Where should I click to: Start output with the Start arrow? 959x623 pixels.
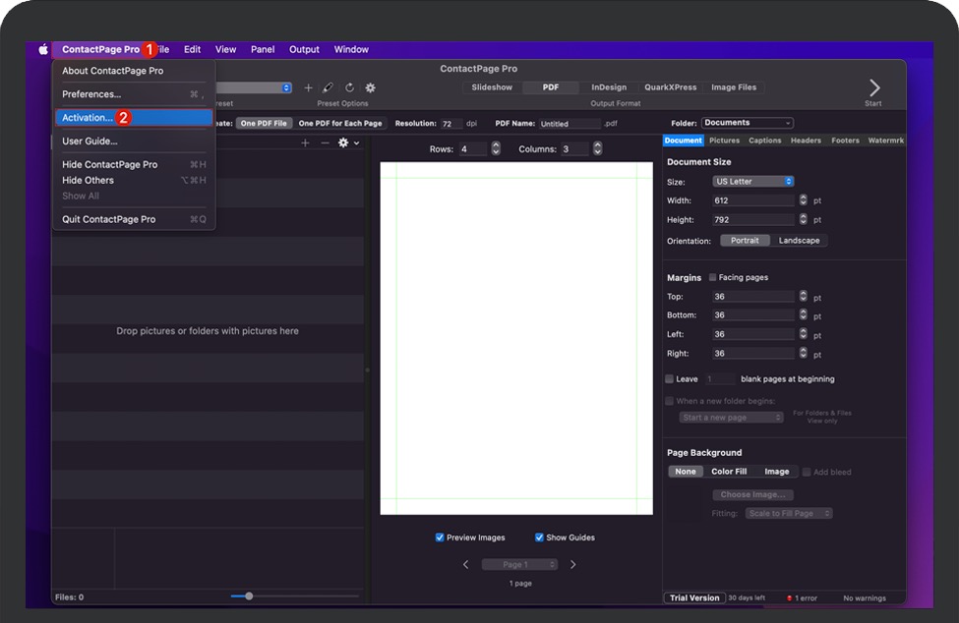[x=874, y=88]
